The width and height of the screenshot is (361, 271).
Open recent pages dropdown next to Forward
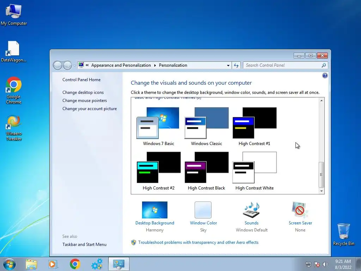[x=74, y=66]
